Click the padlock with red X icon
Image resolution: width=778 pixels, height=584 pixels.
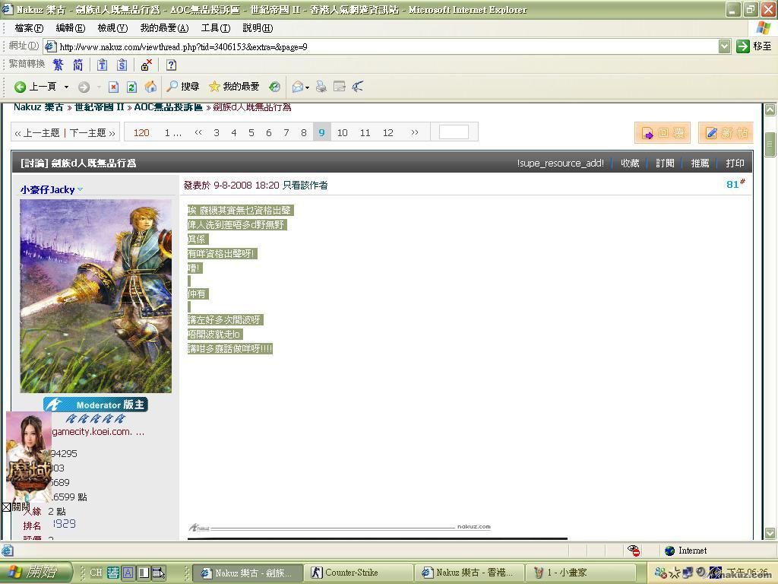coord(147,65)
